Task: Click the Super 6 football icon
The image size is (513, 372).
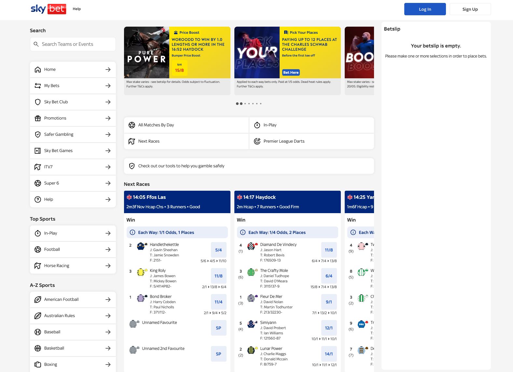Action: [x=38, y=183]
